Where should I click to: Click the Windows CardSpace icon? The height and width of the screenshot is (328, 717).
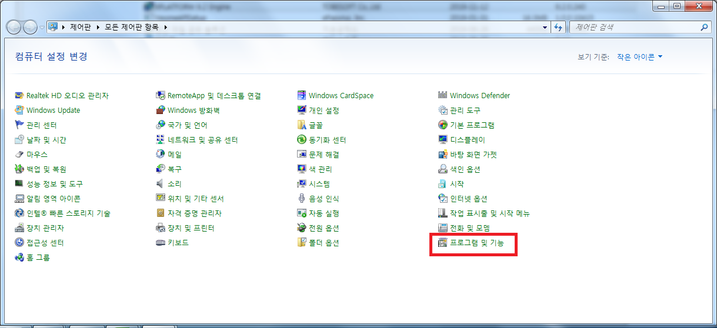[302, 95]
